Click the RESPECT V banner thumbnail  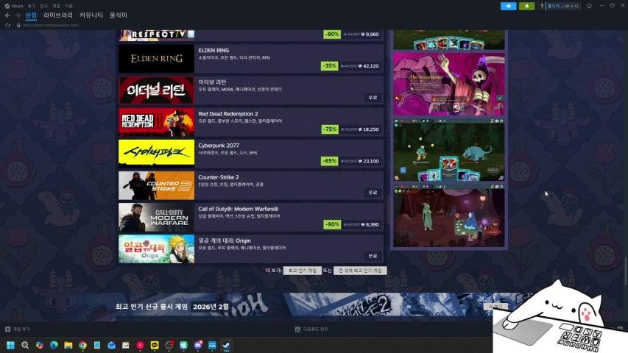pos(157,35)
